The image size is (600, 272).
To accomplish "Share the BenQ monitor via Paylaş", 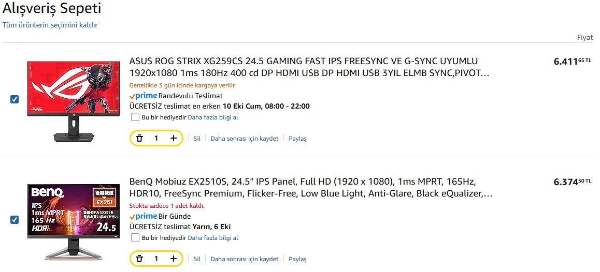I will 297,259.
